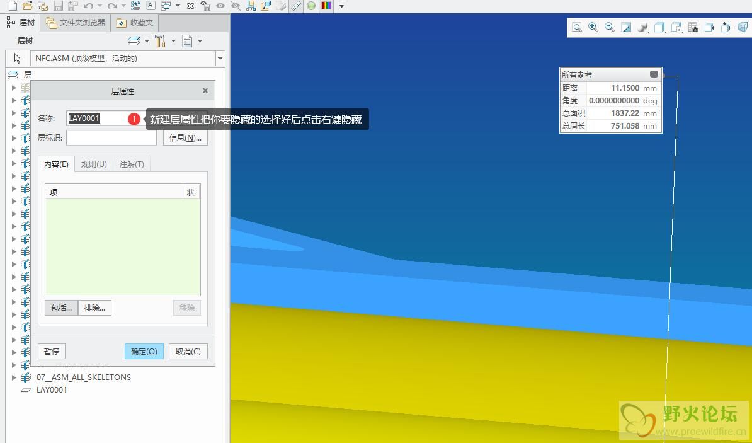Toggle the 包括... include button
The height and width of the screenshot is (443, 752).
(x=61, y=308)
